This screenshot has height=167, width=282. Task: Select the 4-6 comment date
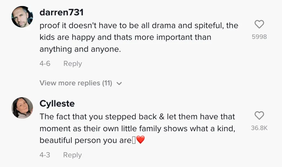coord(45,64)
